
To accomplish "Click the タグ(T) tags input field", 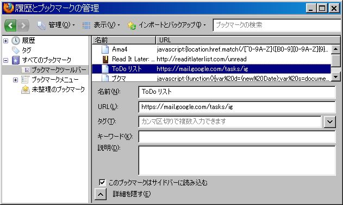I will [230, 121].
